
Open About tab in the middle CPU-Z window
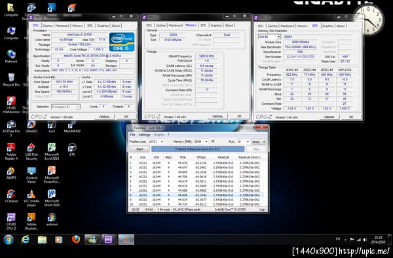(229, 26)
